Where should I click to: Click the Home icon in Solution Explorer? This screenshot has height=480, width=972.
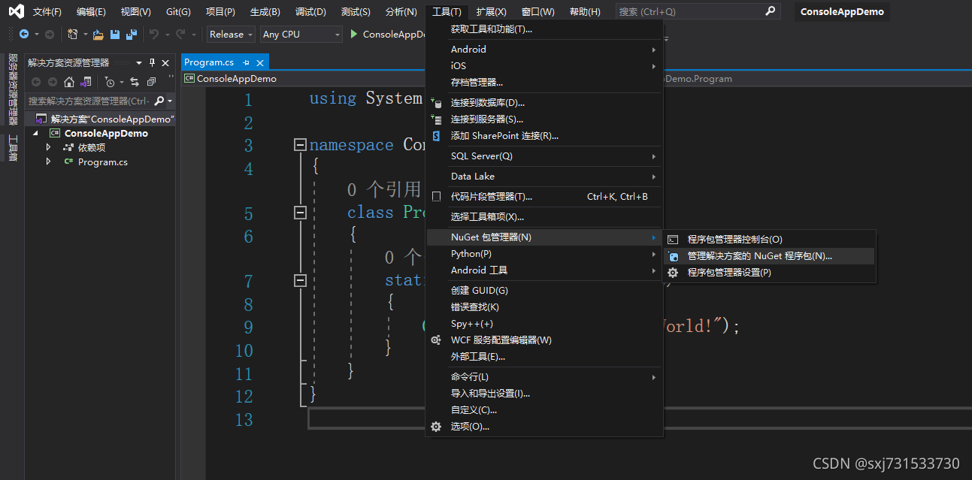click(69, 82)
